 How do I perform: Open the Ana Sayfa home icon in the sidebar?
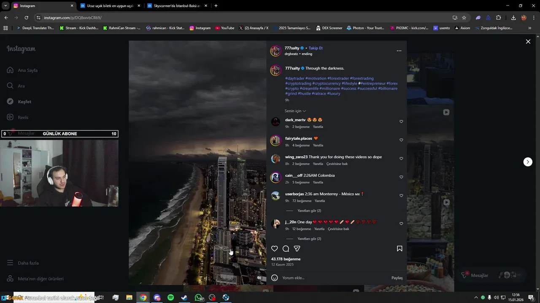tap(10, 70)
